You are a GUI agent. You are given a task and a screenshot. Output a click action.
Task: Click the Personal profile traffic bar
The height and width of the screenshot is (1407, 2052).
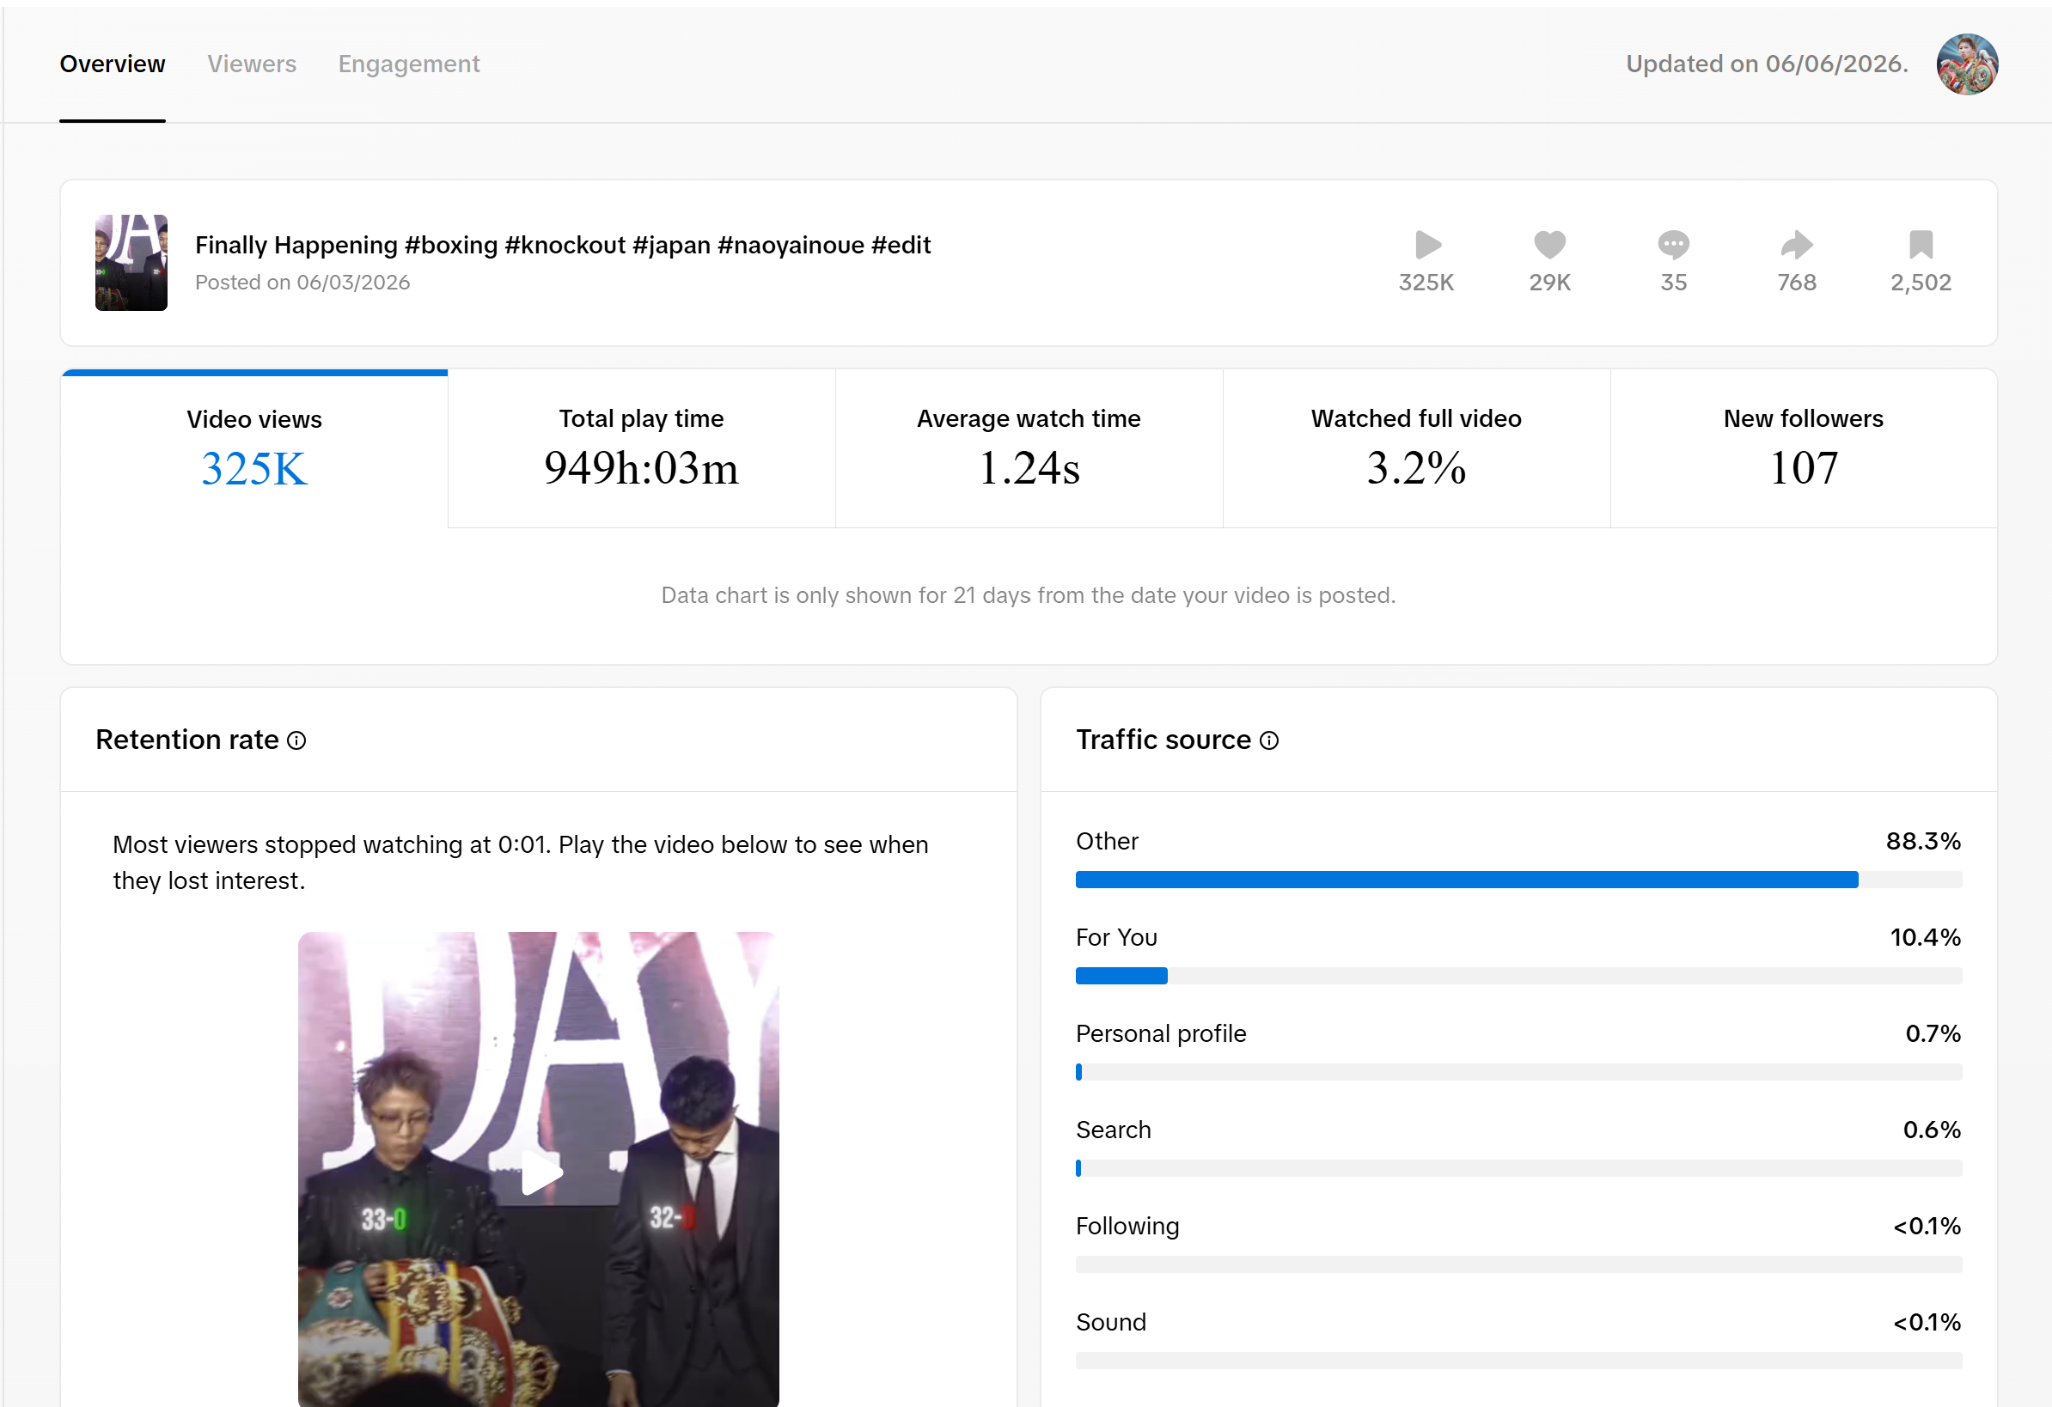coord(1518,1072)
